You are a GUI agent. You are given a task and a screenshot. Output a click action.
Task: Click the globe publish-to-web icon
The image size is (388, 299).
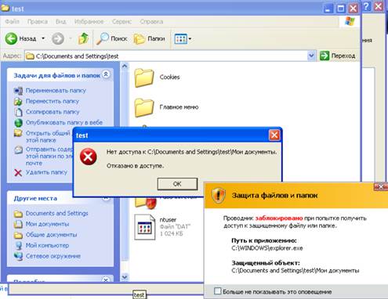(18, 123)
